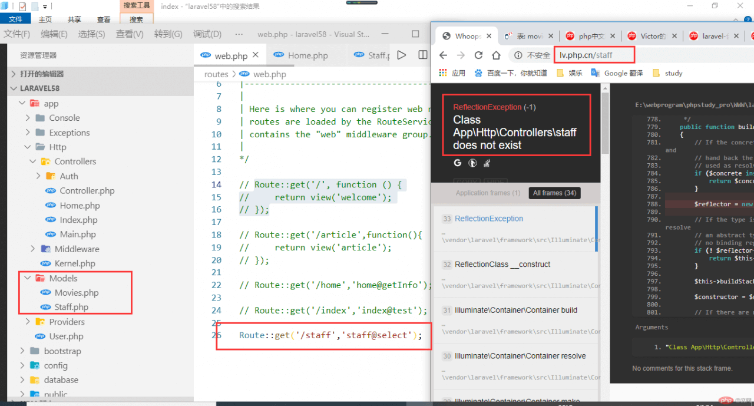Click routes in the editor breadcrumb

(216, 74)
